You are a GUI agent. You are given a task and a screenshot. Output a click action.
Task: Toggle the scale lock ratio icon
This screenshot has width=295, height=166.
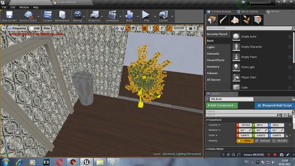click(287, 136)
